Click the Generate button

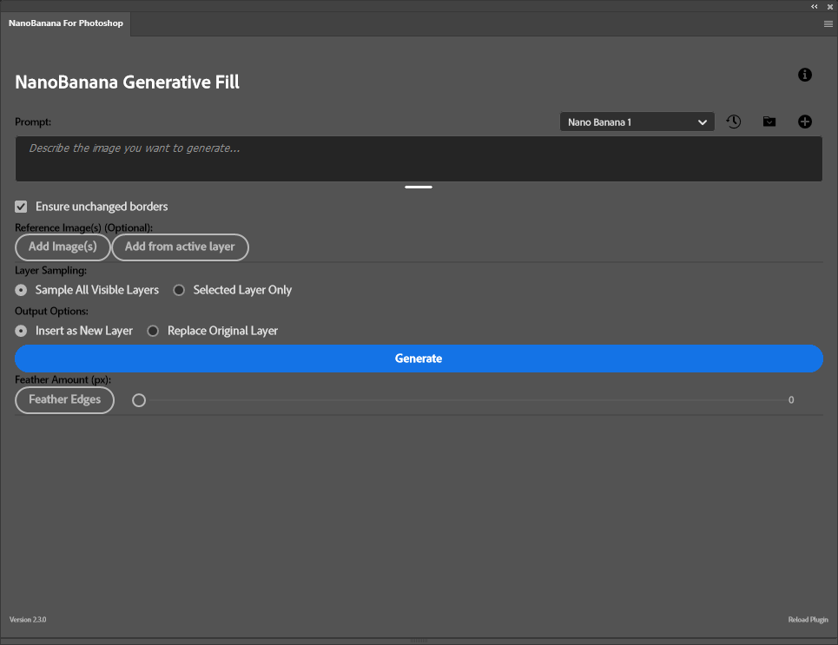tap(419, 359)
